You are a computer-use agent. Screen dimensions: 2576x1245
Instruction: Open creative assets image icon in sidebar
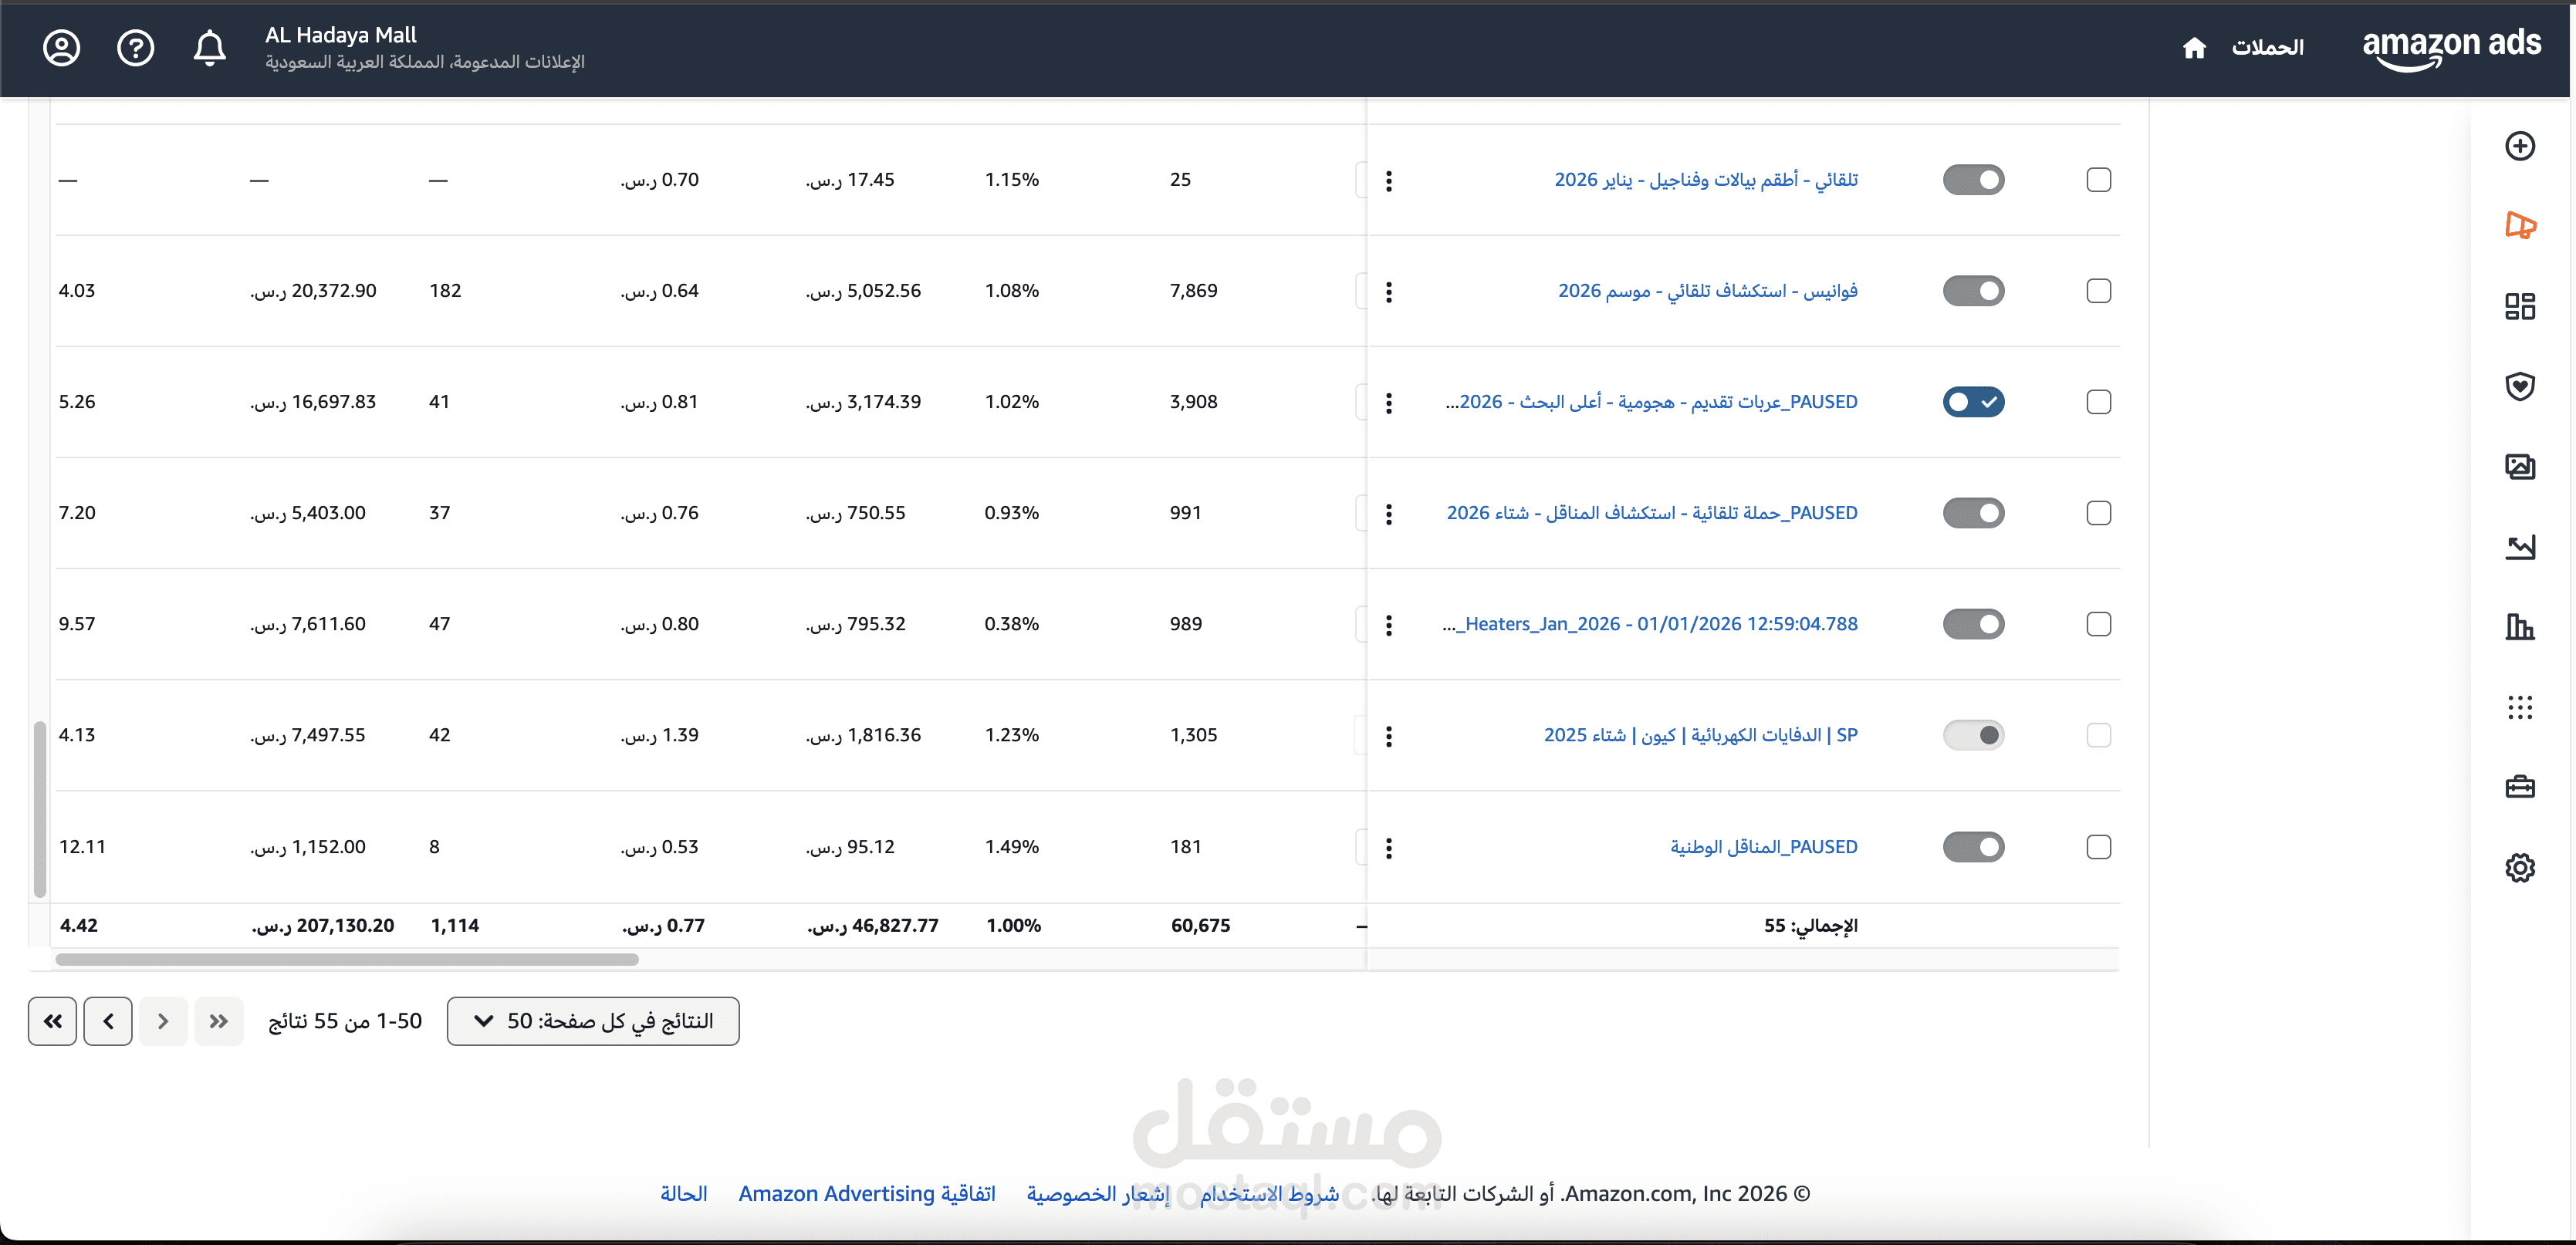pos(2521,466)
